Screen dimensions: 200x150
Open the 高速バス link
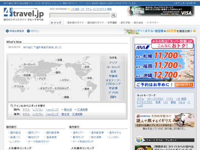point(15,137)
